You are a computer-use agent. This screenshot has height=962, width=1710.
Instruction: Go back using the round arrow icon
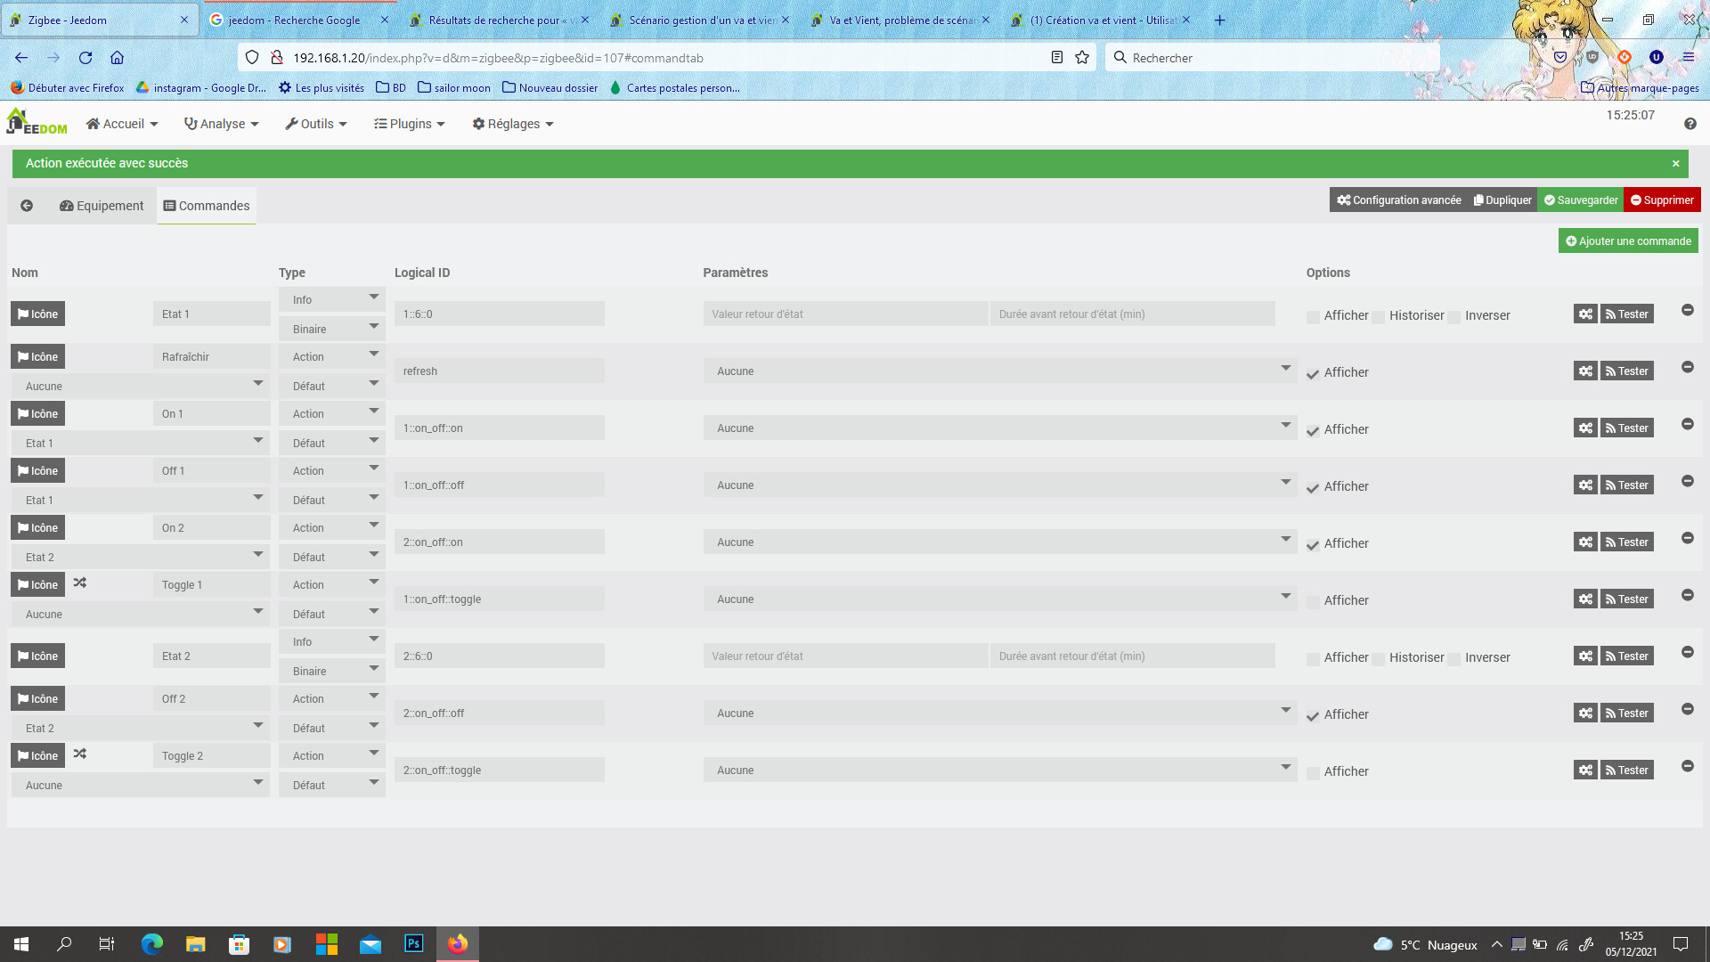27,206
